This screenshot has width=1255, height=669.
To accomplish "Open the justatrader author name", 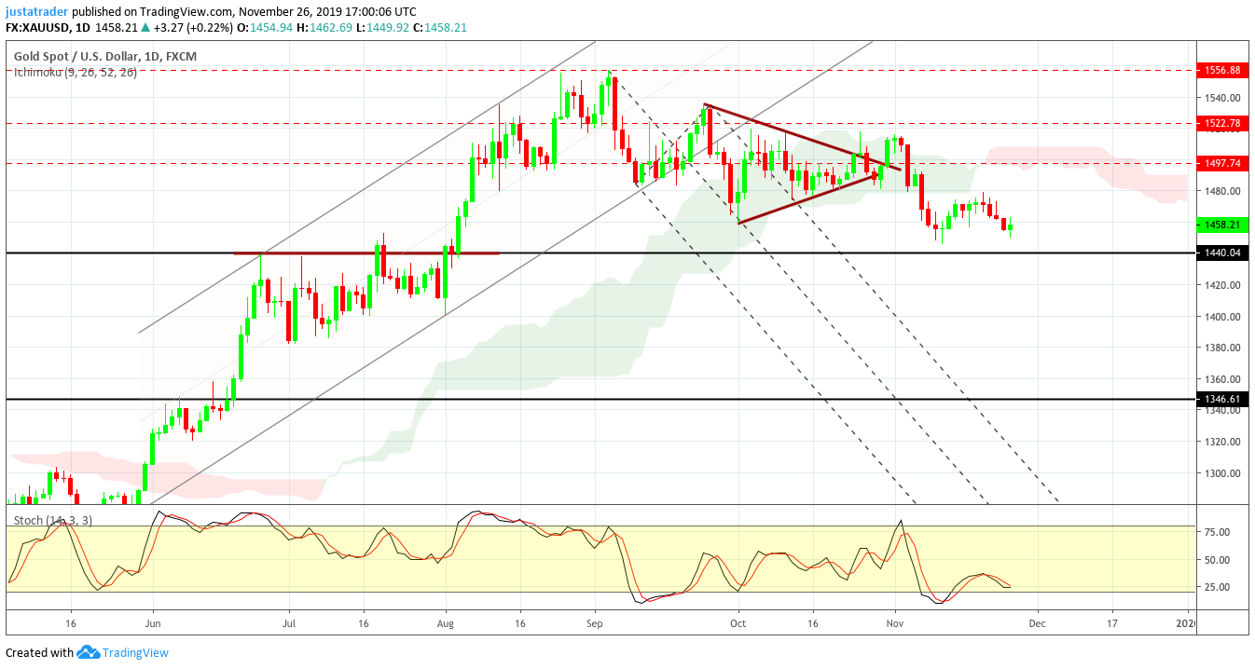I will point(36,12).
